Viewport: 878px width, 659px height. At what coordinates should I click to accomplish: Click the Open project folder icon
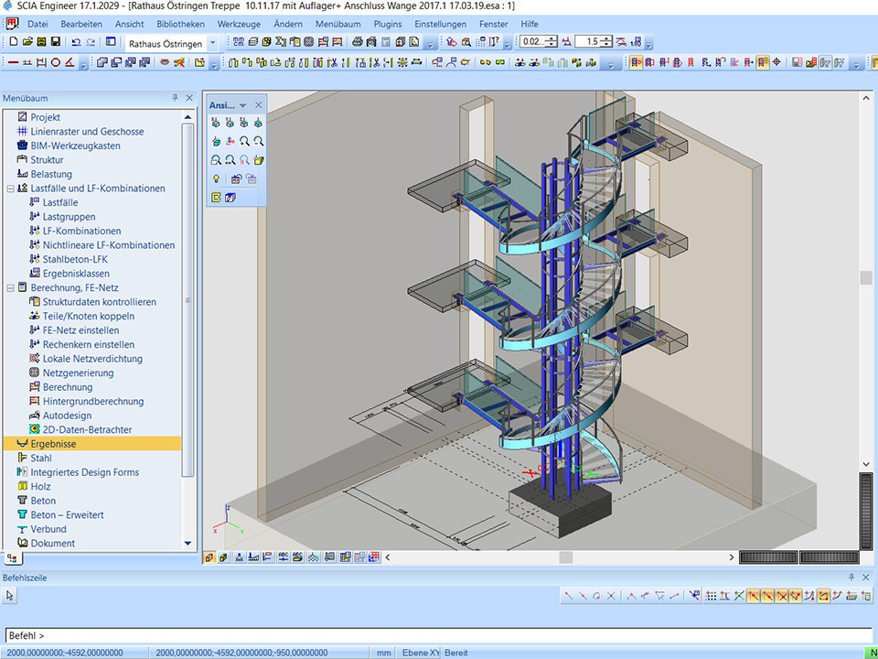click(27, 42)
